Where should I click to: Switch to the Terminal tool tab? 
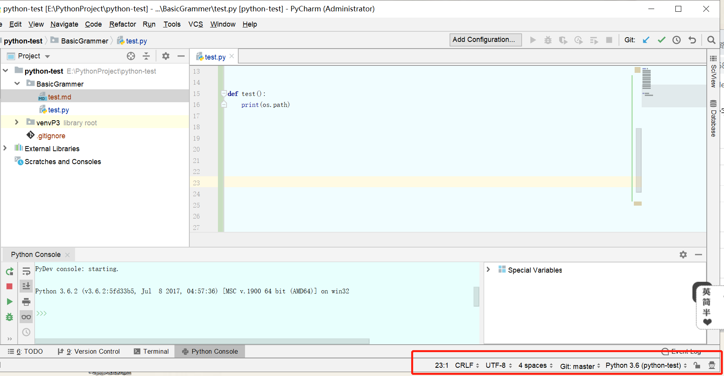coord(151,351)
